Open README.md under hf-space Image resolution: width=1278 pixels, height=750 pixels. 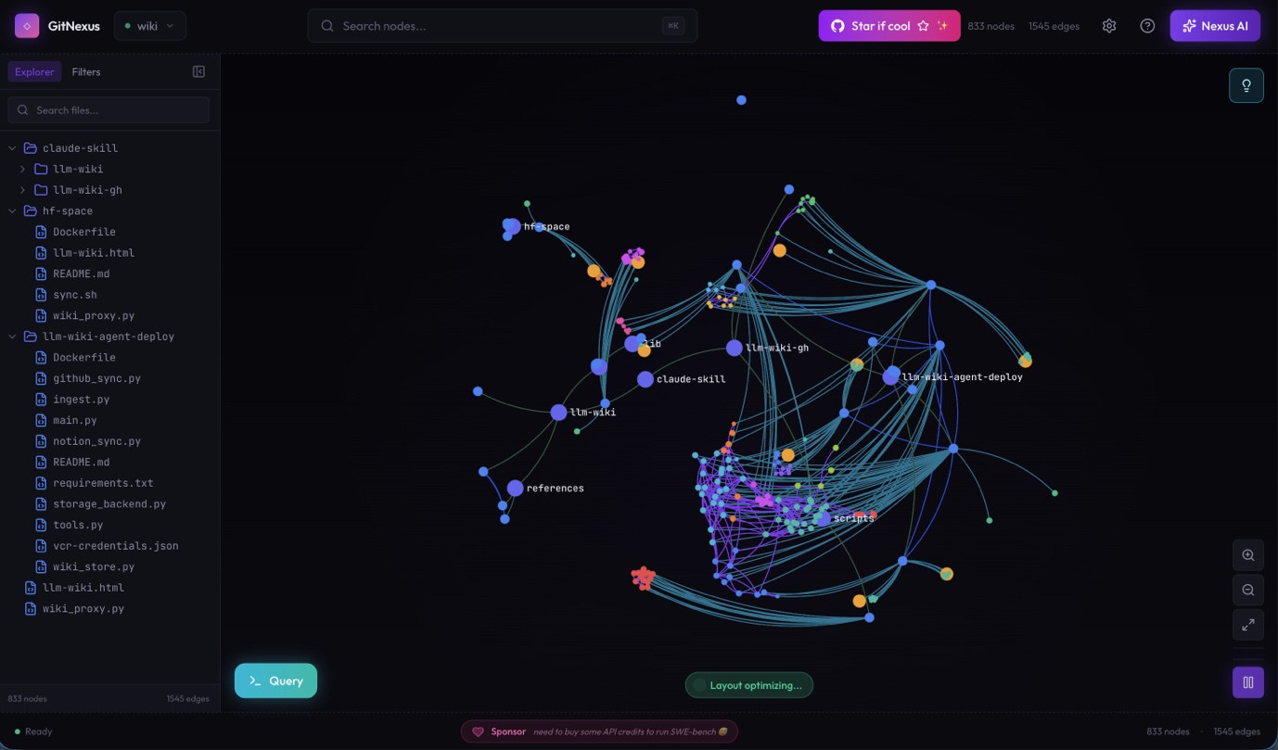coord(82,273)
